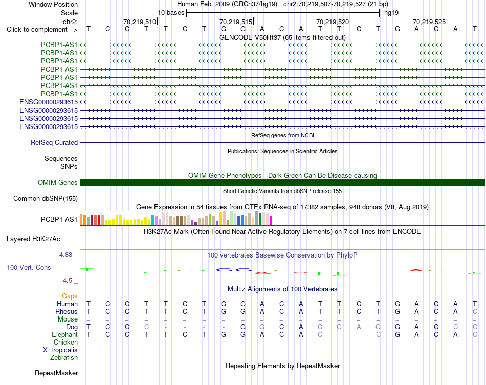Click the Mouse species label in the alignment

(x=68, y=319)
